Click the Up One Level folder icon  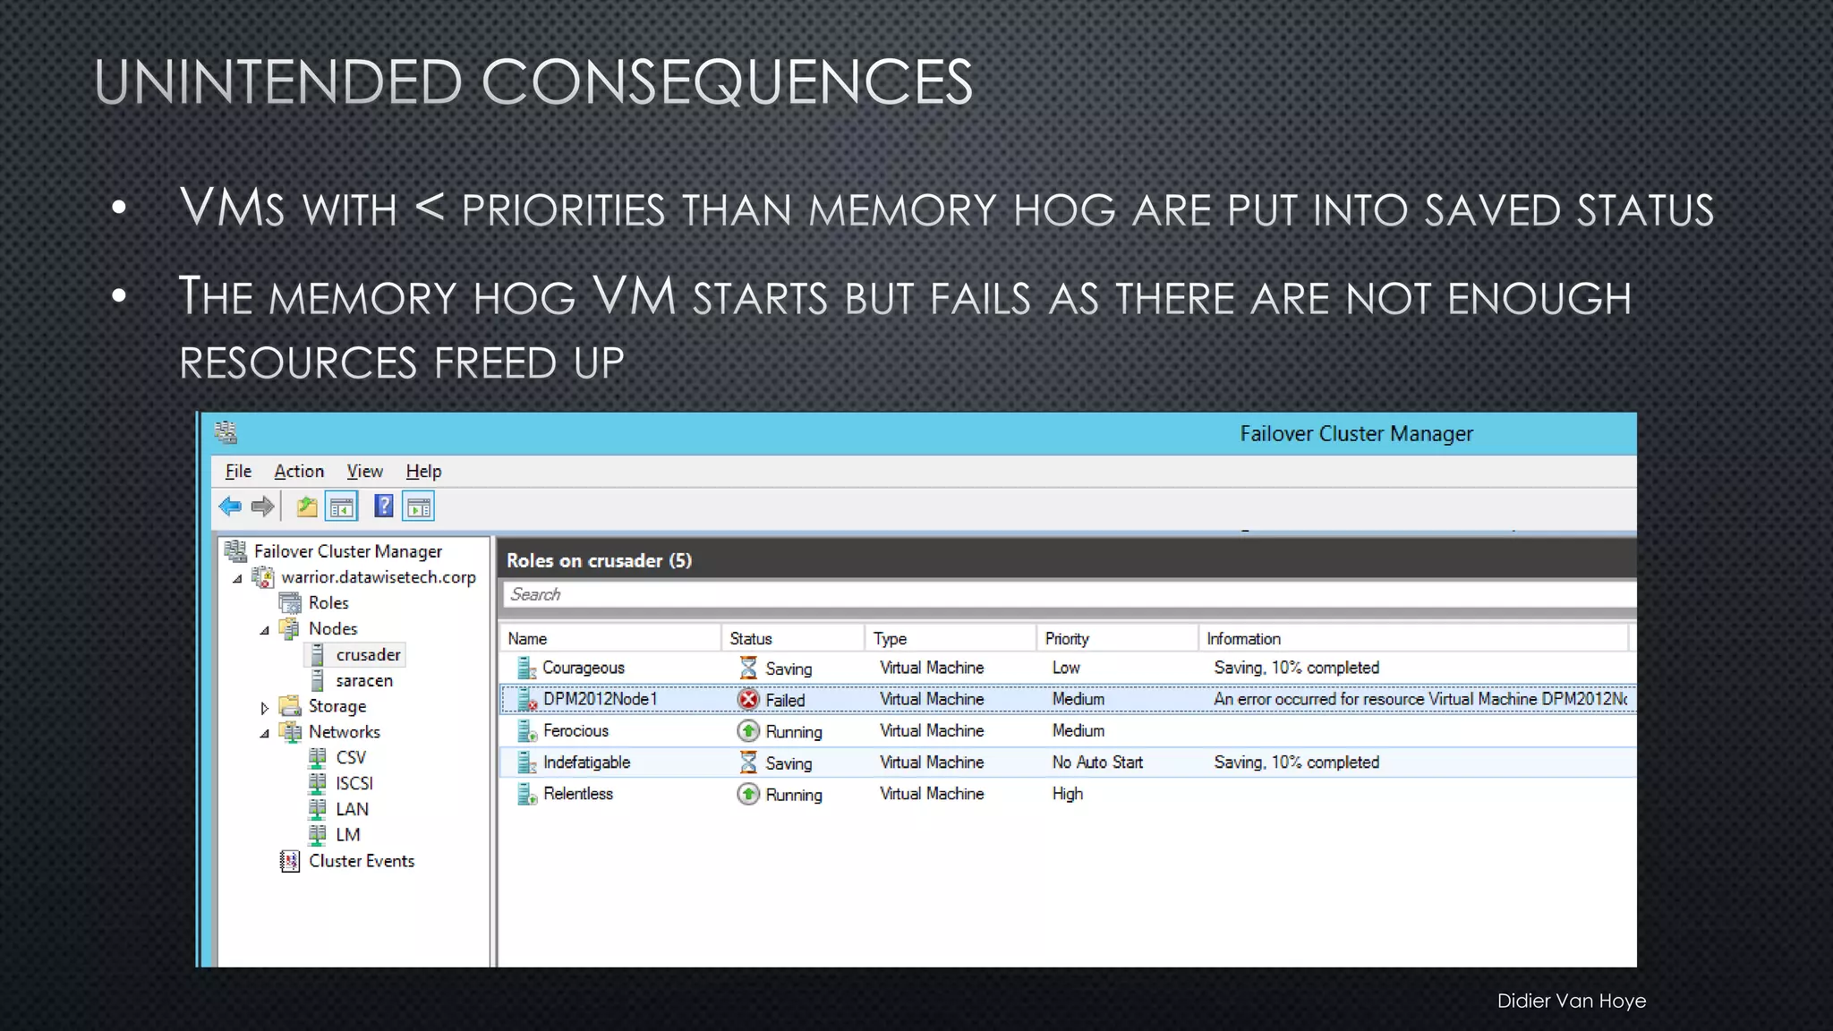pos(307,507)
